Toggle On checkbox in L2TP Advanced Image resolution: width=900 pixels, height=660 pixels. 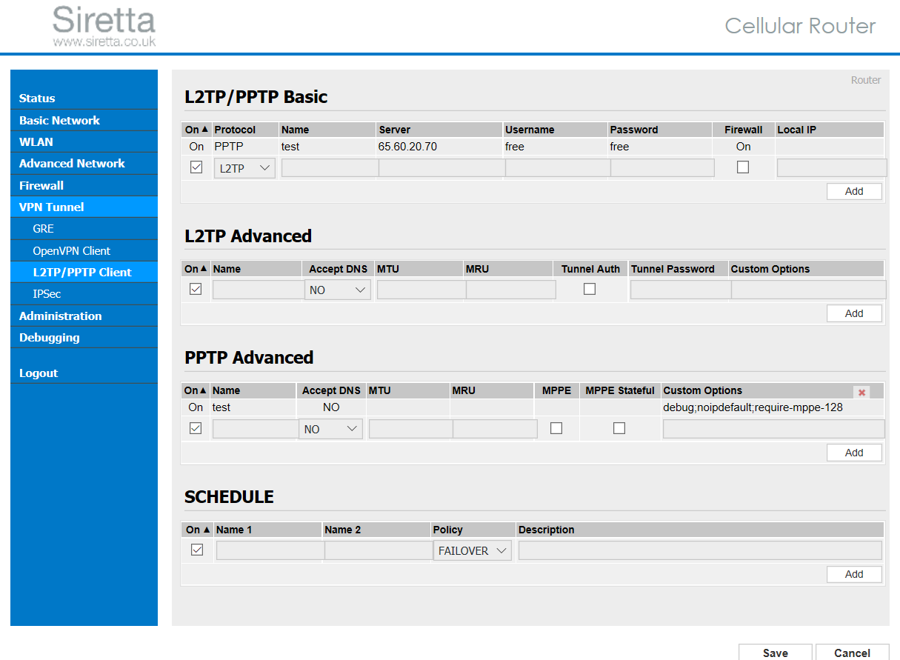pos(196,289)
